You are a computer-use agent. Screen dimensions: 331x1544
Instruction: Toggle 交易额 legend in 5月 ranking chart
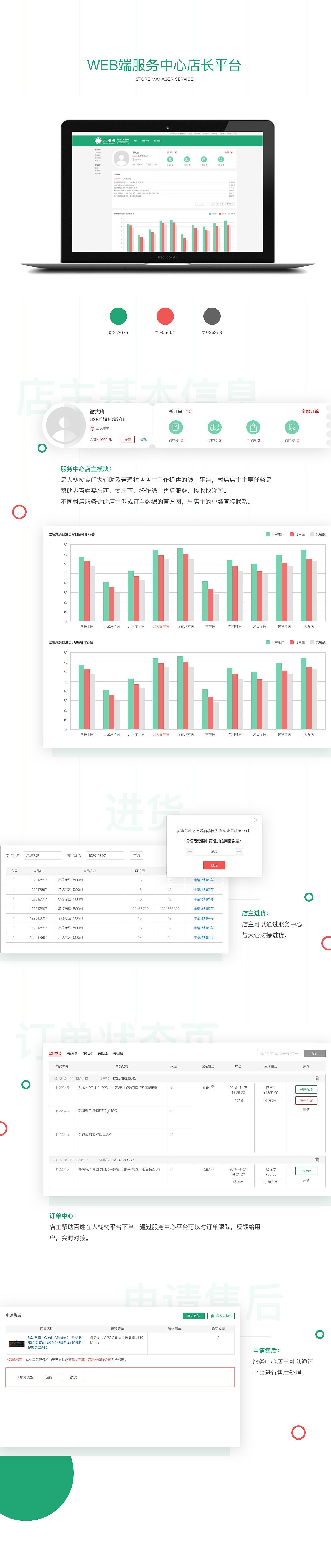click(318, 642)
